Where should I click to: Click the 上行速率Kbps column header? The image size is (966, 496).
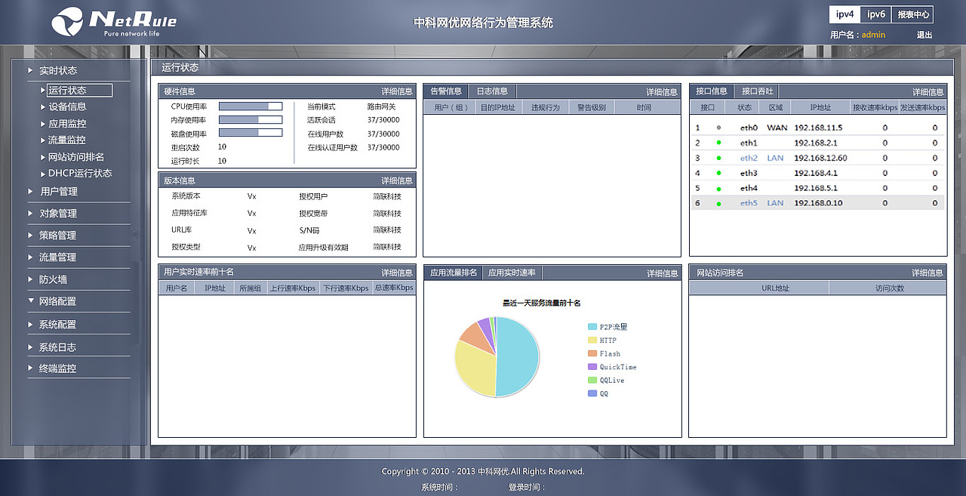(x=294, y=288)
